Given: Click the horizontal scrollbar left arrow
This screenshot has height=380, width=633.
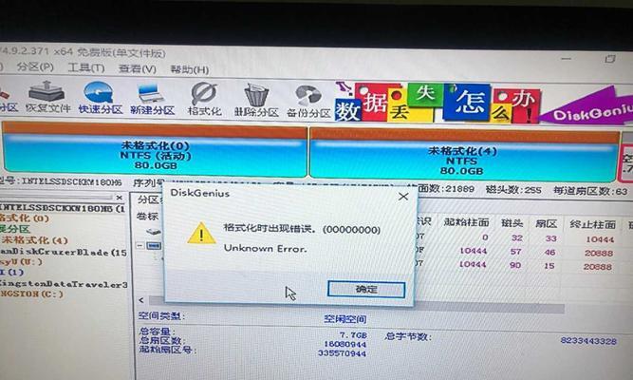Looking at the screenshot, I should tap(140, 300).
